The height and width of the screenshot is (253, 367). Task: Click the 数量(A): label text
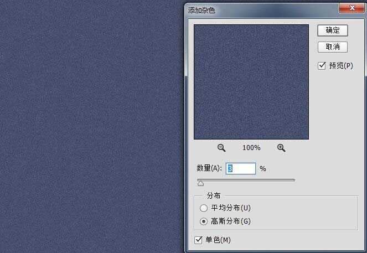[210, 168]
